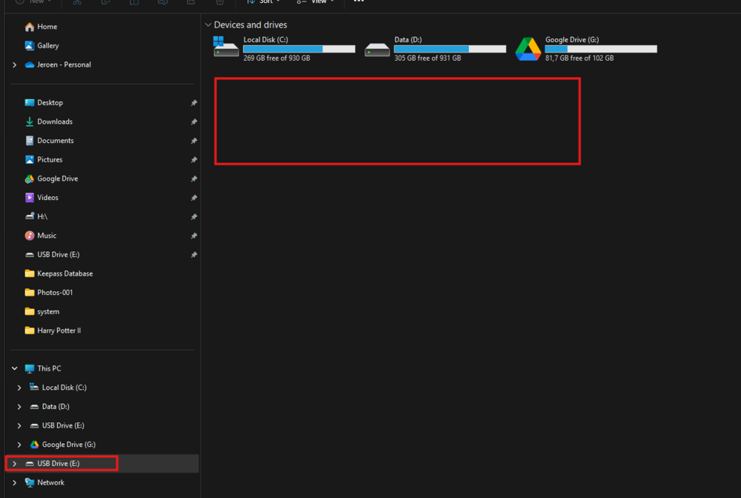The image size is (741, 498).
Task: Click the 'Devices and drives' heading
Action: pyautogui.click(x=250, y=24)
